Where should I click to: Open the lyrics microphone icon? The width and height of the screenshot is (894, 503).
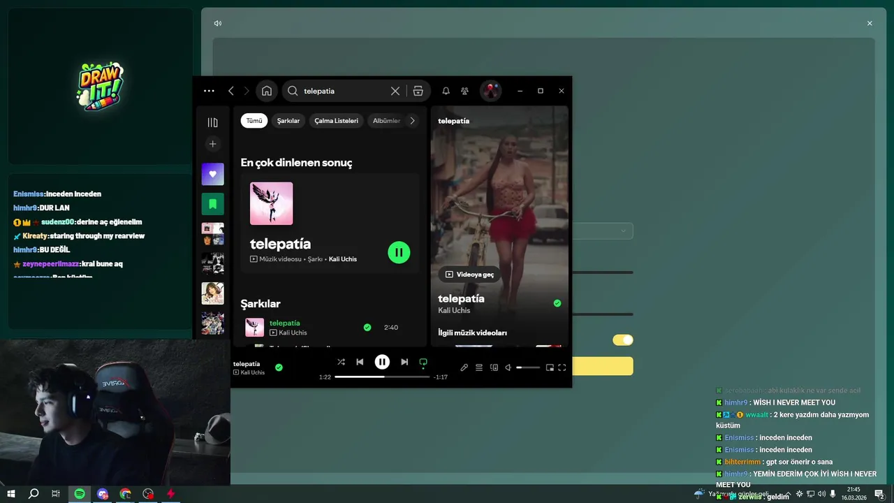pos(464,367)
